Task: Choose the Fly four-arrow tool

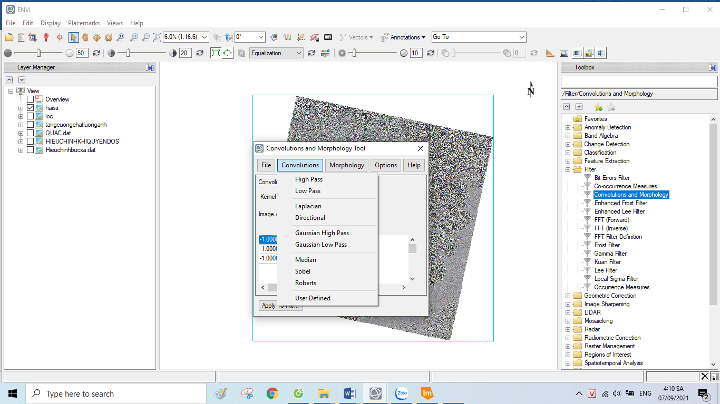Action: [x=96, y=37]
